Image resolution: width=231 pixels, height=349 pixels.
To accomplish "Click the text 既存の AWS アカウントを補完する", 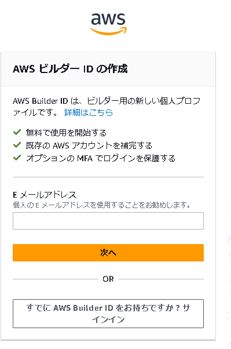I will pyautogui.click(x=89, y=146).
